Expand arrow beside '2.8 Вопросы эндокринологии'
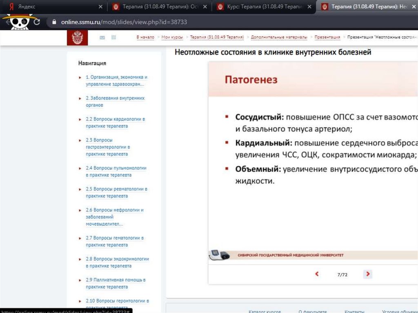This screenshot has height=313, width=418. click(x=80, y=259)
